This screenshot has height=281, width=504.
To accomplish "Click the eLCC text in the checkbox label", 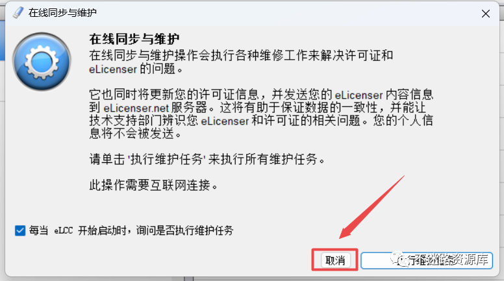I will point(63,230).
